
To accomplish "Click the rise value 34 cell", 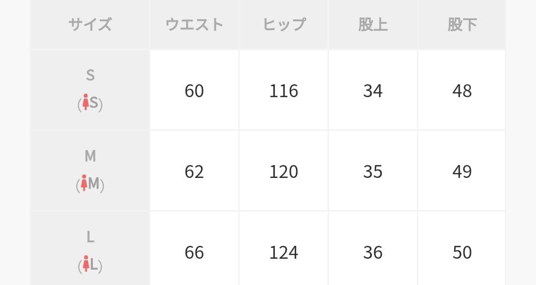I will pyautogui.click(x=373, y=90).
